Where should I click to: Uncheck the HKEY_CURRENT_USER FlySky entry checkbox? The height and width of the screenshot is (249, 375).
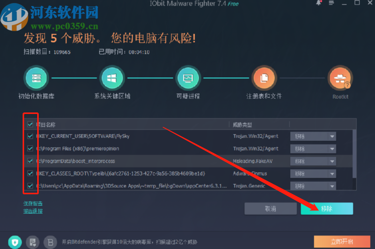pyautogui.click(x=30, y=136)
